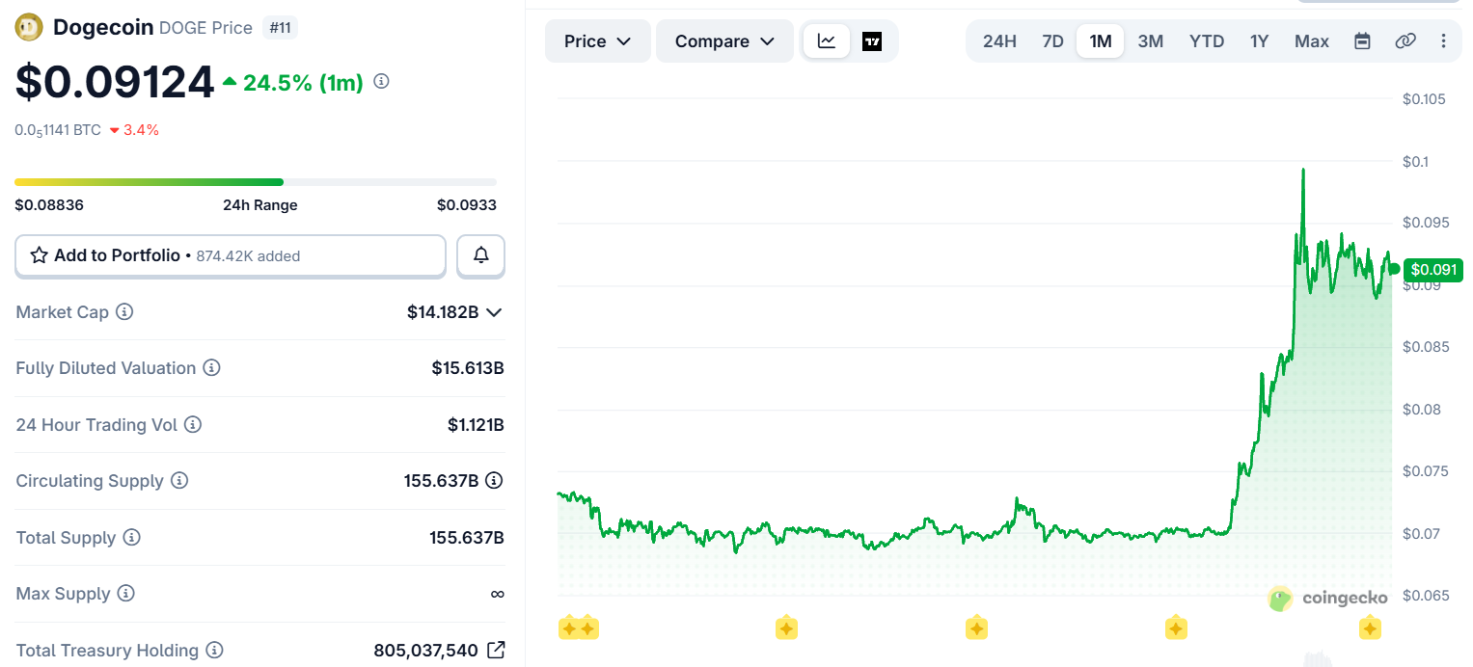1473x667 pixels.
Task: Click the 24h Range label
Action: 260,204
